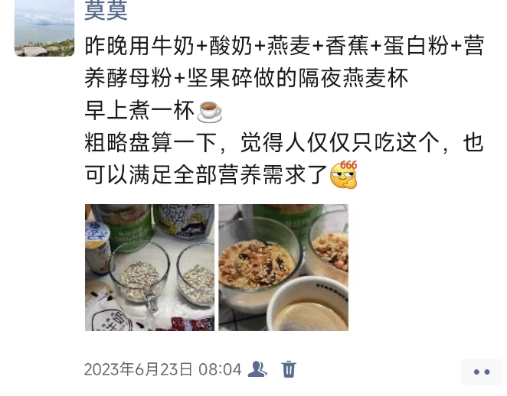
Task: Select the line starting 粗略盘算一下
Action: [x=284, y=143]
